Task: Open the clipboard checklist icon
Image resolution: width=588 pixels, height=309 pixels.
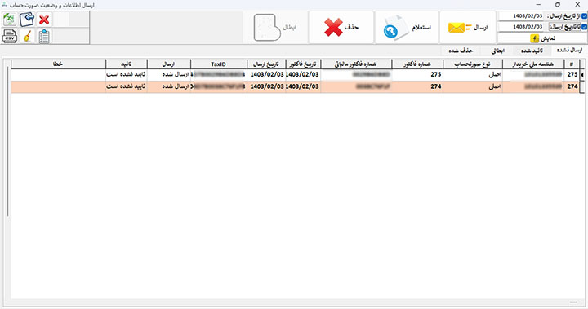Action: 44,37
